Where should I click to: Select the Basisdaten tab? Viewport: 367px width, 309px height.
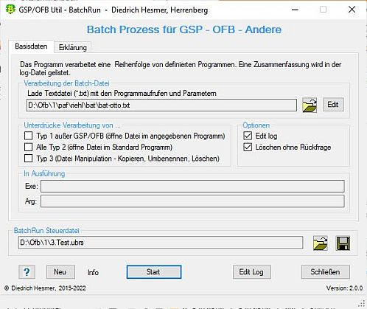(31, 46)
